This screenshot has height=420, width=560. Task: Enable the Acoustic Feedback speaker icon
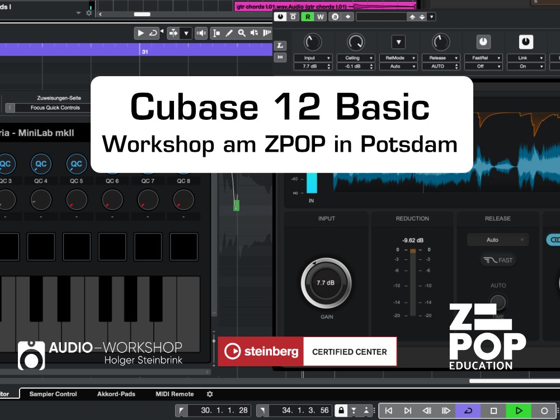[x=203, y=33]
